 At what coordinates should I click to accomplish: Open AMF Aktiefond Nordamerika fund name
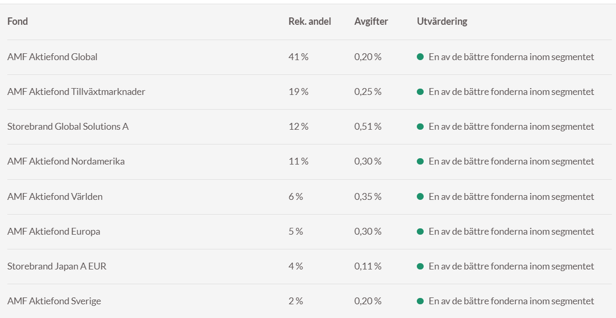[66, 161]
